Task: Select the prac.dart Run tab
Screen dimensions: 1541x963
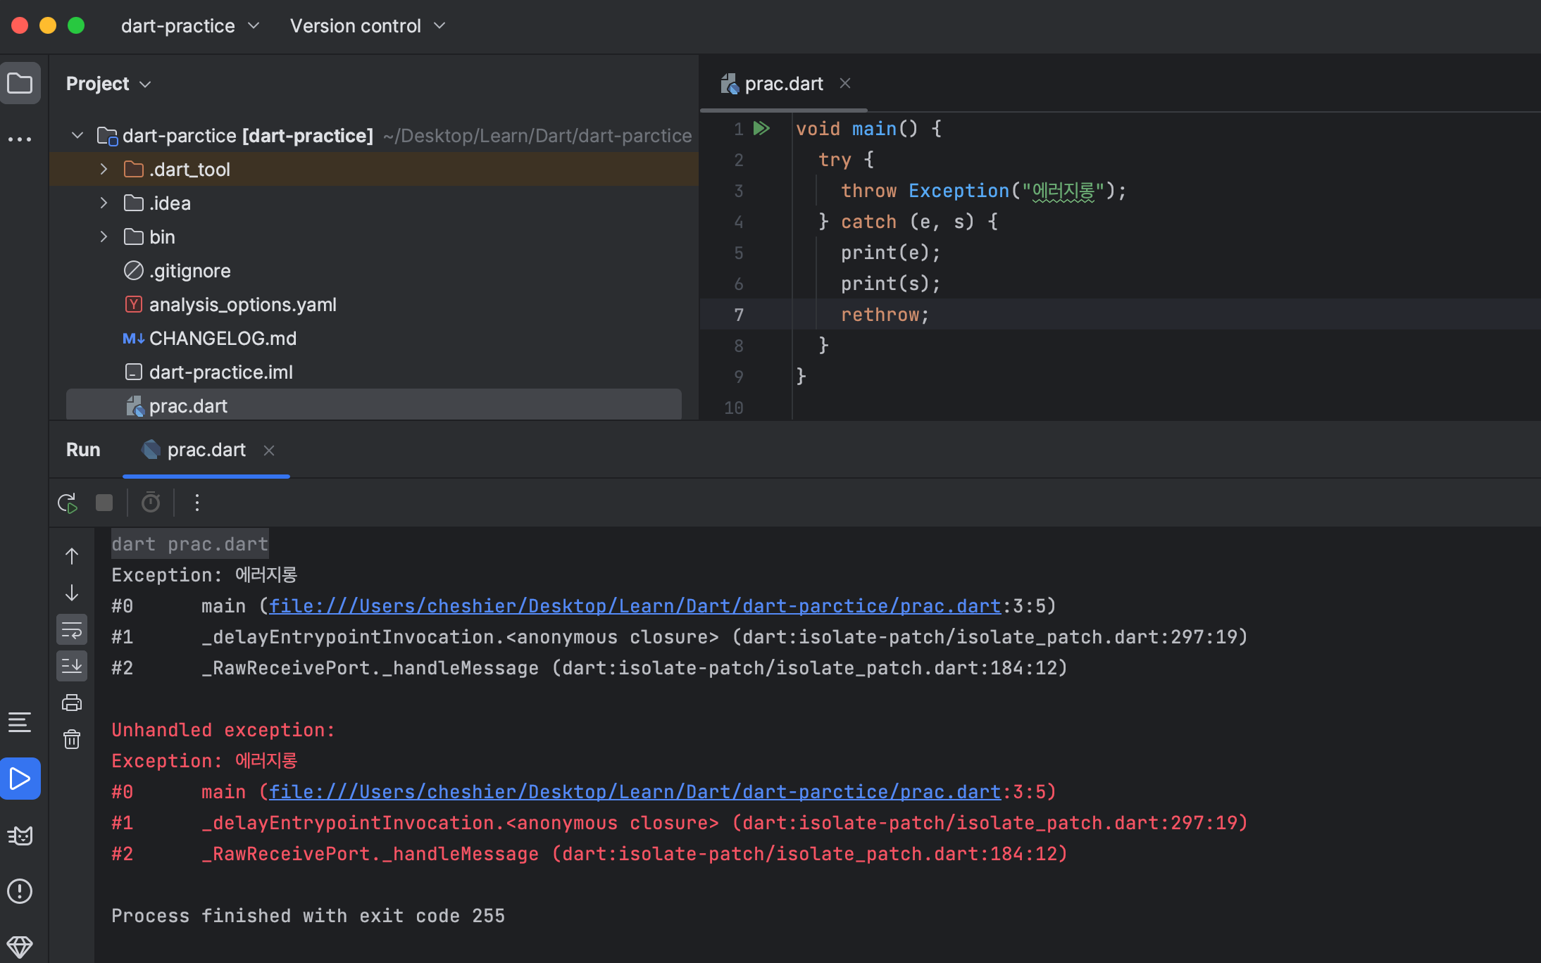Action: pyautogui.click(x=206, y=450)
